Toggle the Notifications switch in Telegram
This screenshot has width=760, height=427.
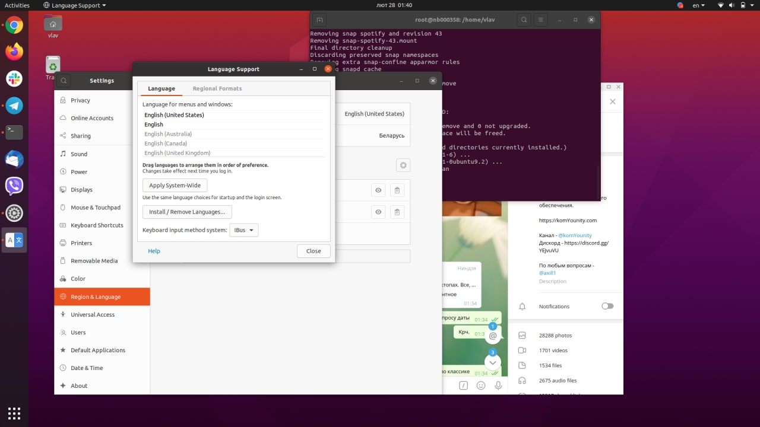(x=607, y=306)
